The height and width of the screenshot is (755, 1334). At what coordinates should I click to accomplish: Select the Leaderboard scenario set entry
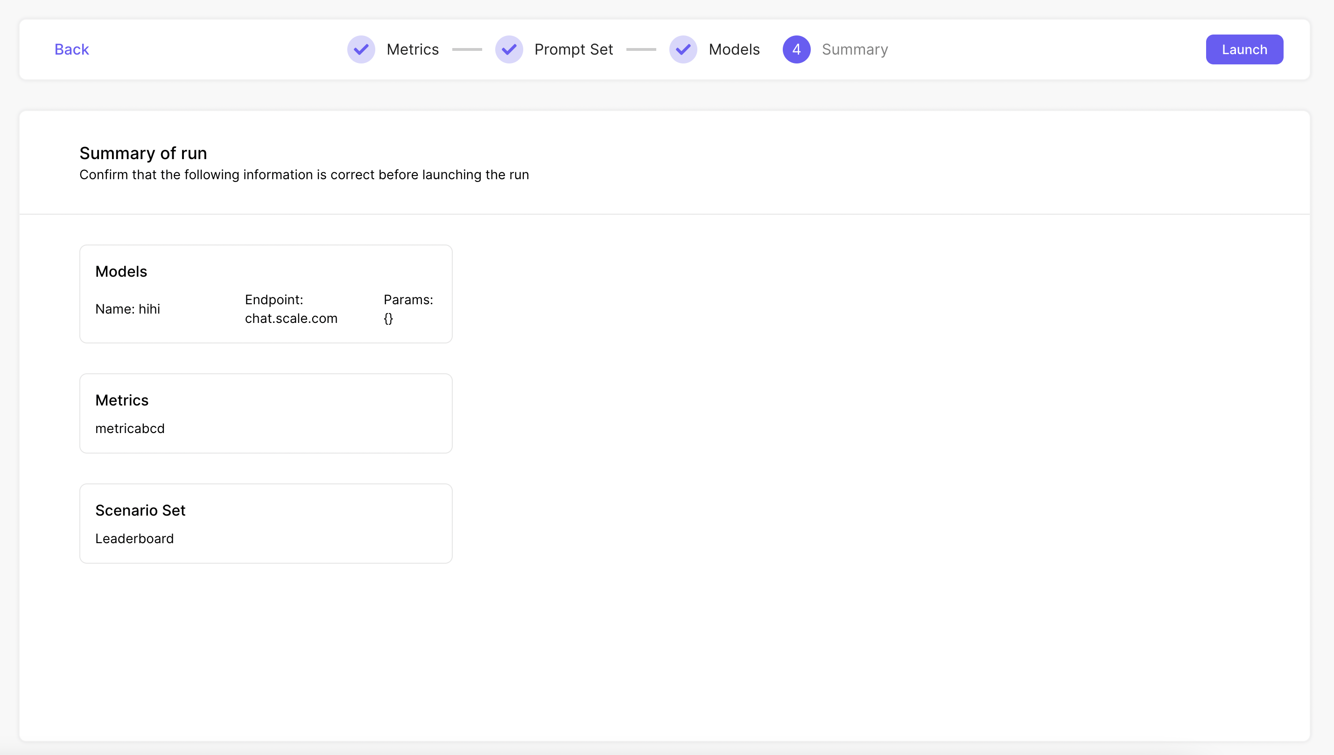coord(134,538)
